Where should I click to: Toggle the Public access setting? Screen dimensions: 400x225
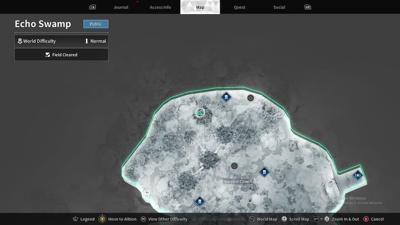tap(96, 24)
